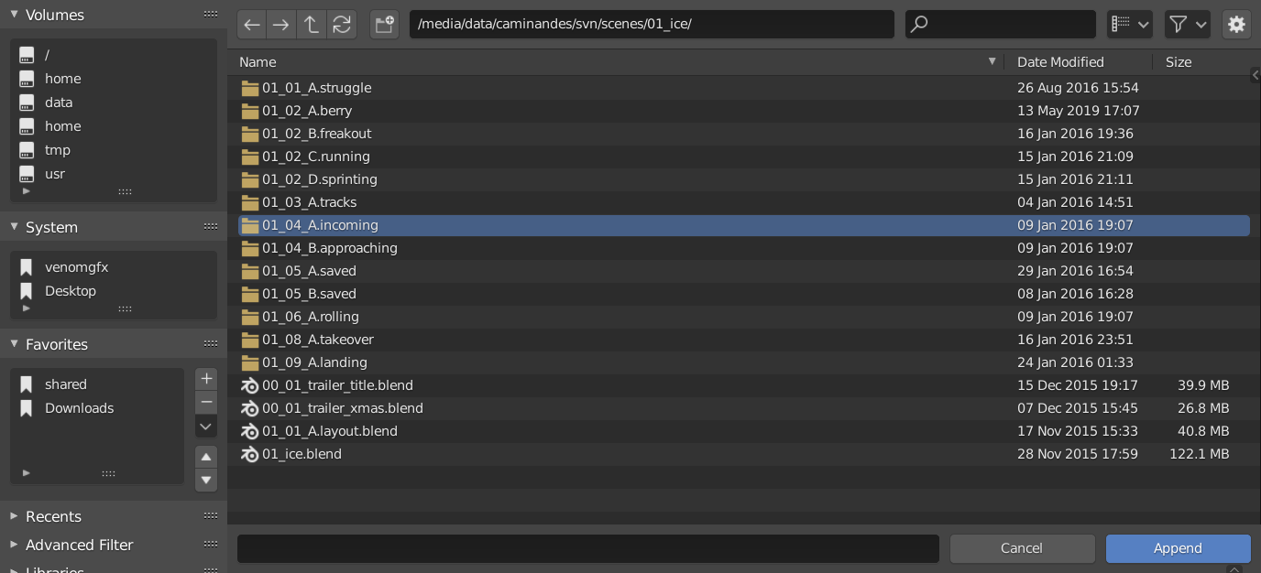Image resolution: width=1261 pixels, height=573 pixels.
Task: Create a new directory
Action: [x=385, y=25]
